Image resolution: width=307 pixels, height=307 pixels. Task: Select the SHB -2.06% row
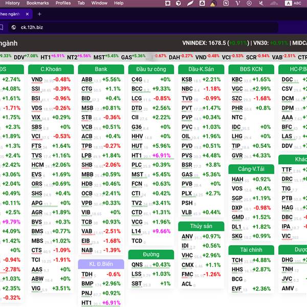coord(101,165)
